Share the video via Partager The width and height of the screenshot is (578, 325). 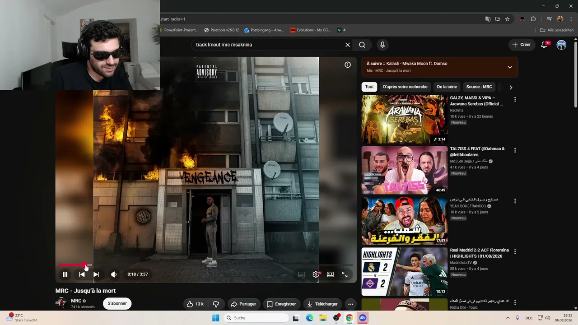(x=243, y=304)
